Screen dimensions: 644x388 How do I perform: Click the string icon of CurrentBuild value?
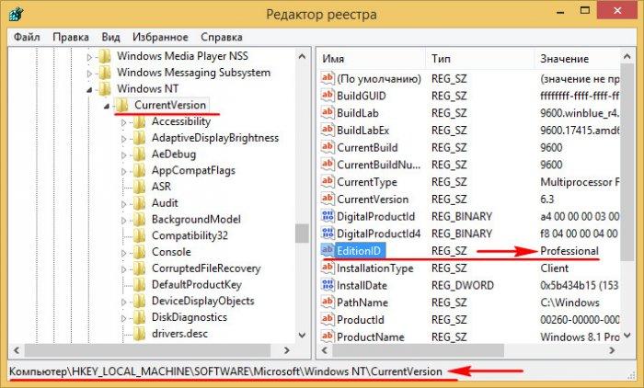(x=328, y=147)
